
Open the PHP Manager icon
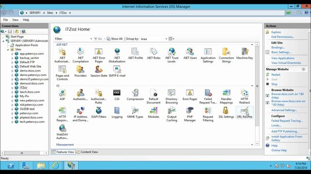click(190, 115)
